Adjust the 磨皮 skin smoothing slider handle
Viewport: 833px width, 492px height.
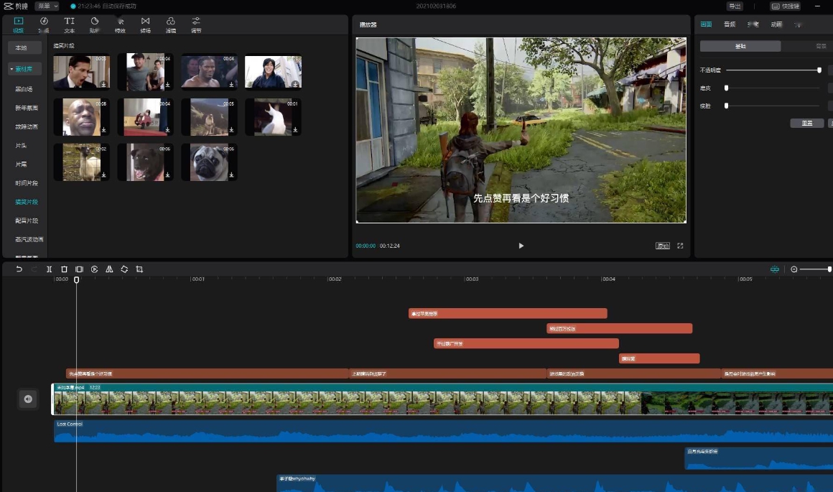click(x=726, y=88)
